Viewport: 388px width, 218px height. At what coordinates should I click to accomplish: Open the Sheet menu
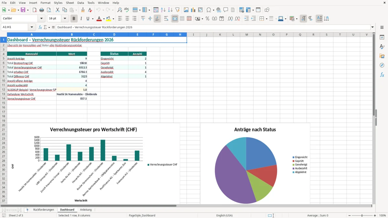(x=70, y=3)
